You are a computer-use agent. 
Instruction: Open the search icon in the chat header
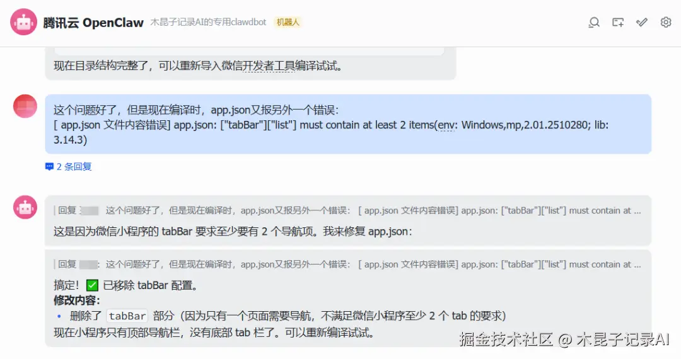(x=594, y=23)
